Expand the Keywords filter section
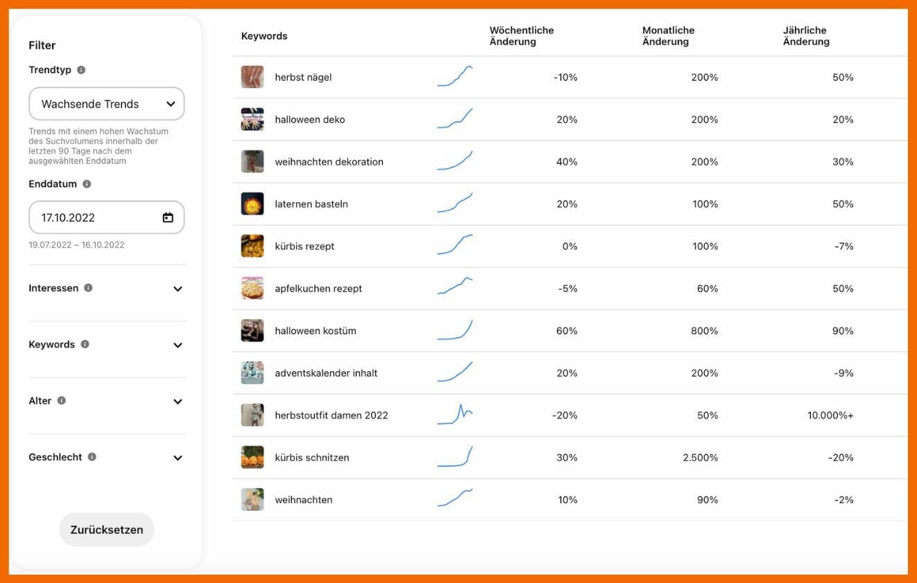This screenshot has height=583, width=917. click(178, 345)
